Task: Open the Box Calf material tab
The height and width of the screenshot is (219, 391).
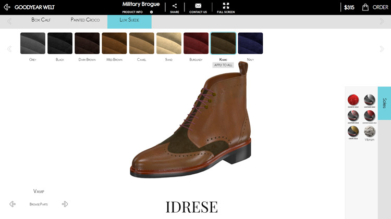Action: (41, 20)
